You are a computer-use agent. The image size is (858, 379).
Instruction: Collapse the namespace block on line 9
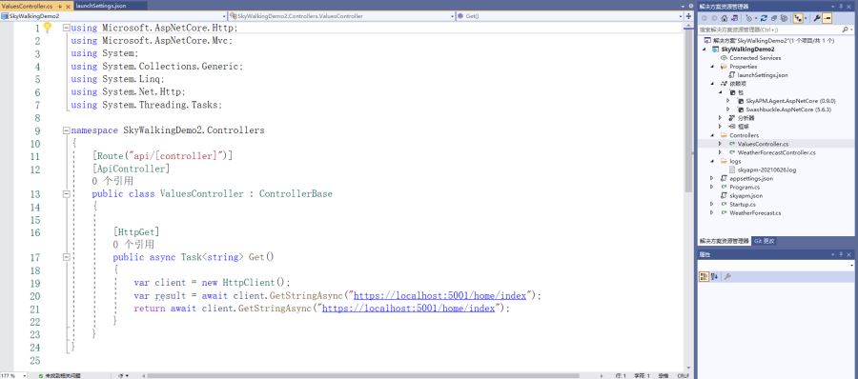[x=66, y=130]
